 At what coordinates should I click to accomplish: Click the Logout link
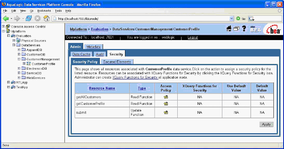[x=193, y=37]
